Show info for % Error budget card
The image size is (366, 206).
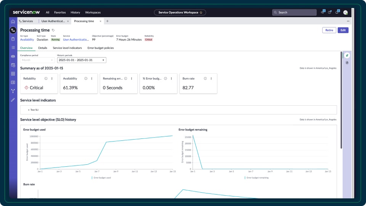[165, 79]
